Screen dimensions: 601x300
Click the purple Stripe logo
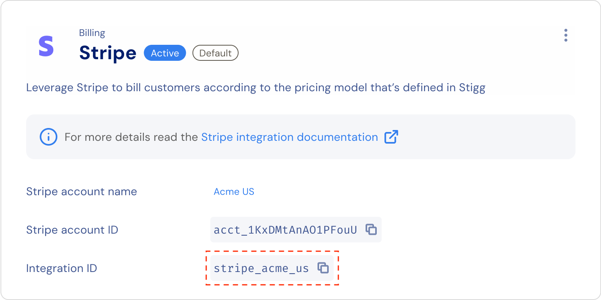point(46,46)
